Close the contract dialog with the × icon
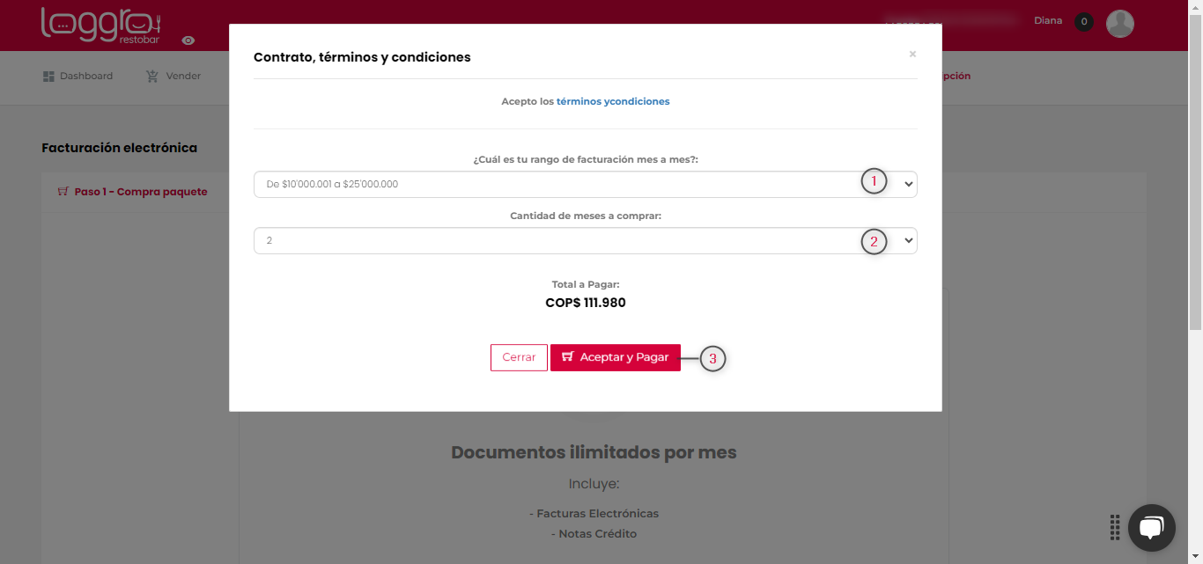The image size is (1203, 564). coord(912,55)
